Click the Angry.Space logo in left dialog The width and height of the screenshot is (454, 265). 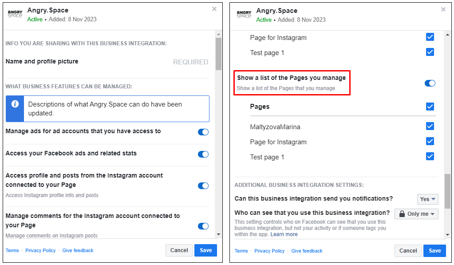click(15, 14)
